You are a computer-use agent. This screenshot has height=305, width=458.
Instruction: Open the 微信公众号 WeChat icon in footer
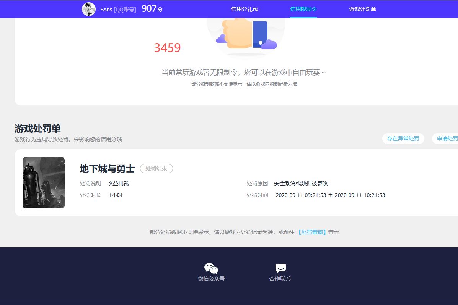pos(211,268)
